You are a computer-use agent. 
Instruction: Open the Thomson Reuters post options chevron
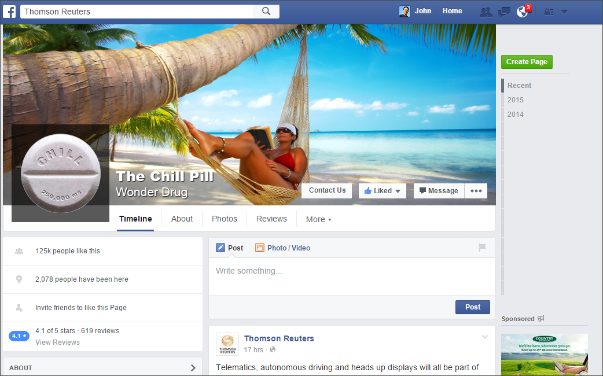click(x=485, y=337)
